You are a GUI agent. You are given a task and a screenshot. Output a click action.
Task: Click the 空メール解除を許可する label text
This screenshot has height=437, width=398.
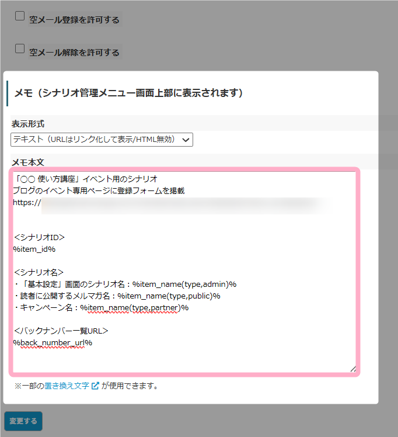click(x=74, y=53)
